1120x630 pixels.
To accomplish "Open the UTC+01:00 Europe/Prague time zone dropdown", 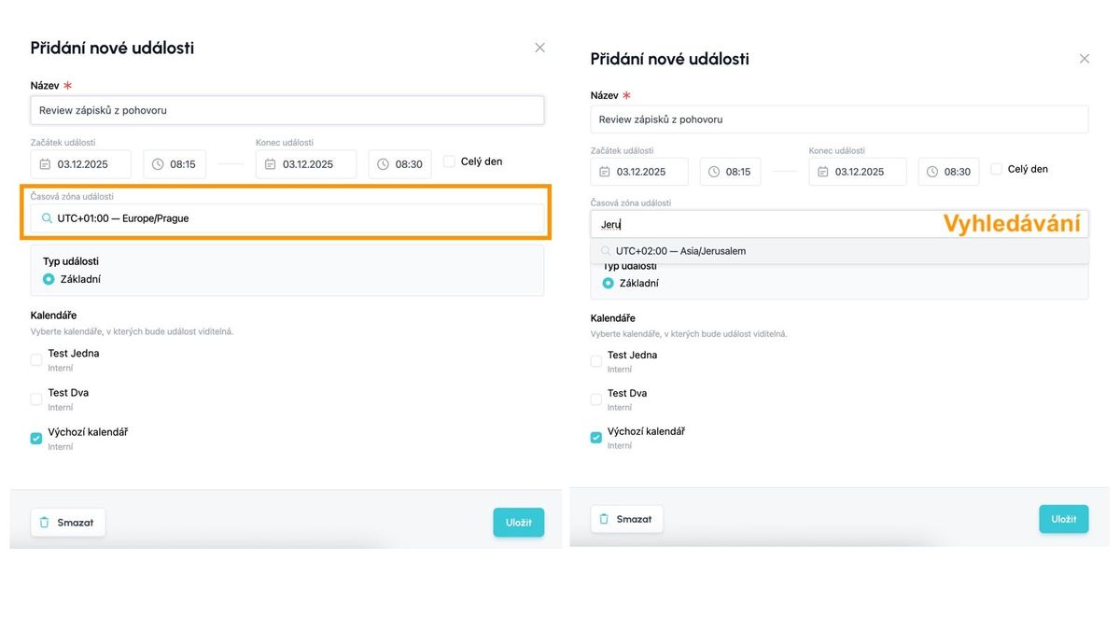I will coord(287,218).
